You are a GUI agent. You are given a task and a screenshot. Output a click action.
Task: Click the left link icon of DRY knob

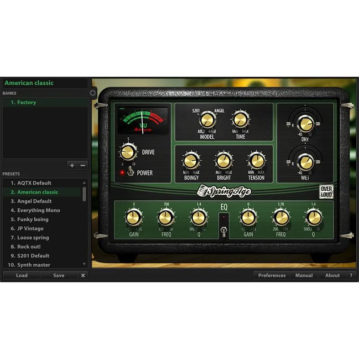[289, 124]
